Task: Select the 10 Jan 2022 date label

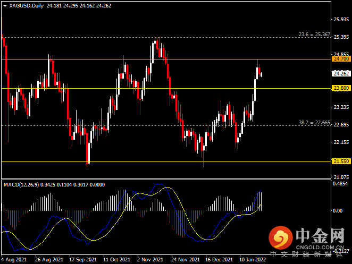Action: coord(253,260)
